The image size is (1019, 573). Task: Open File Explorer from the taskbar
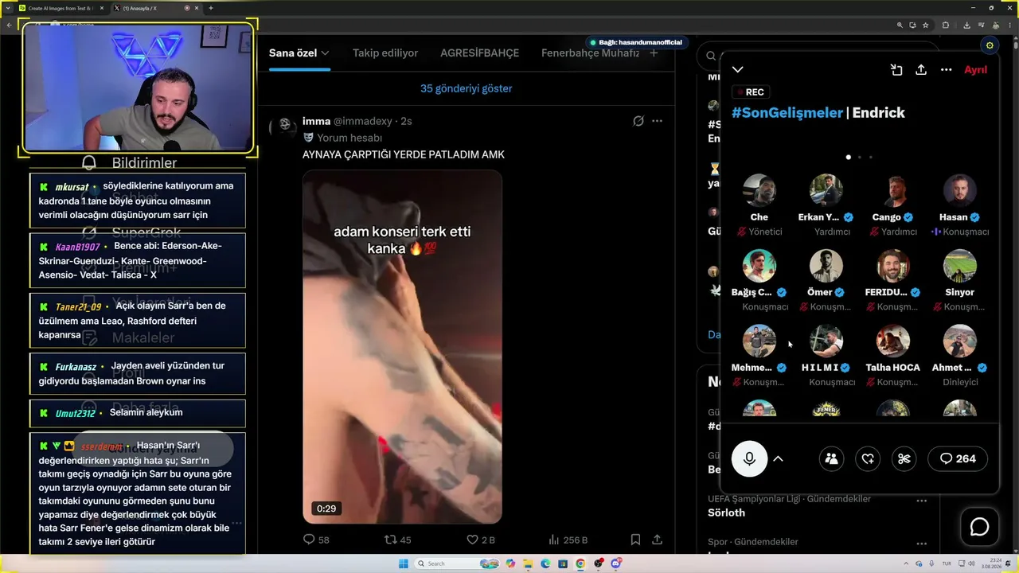coord(528,563)
